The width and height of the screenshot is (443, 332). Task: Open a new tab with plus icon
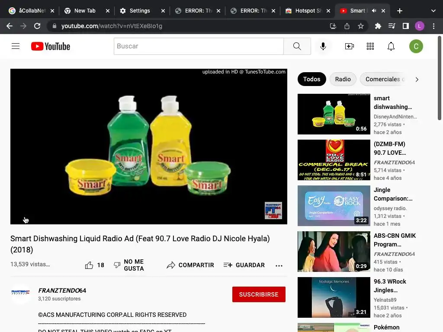click(399, 11)
